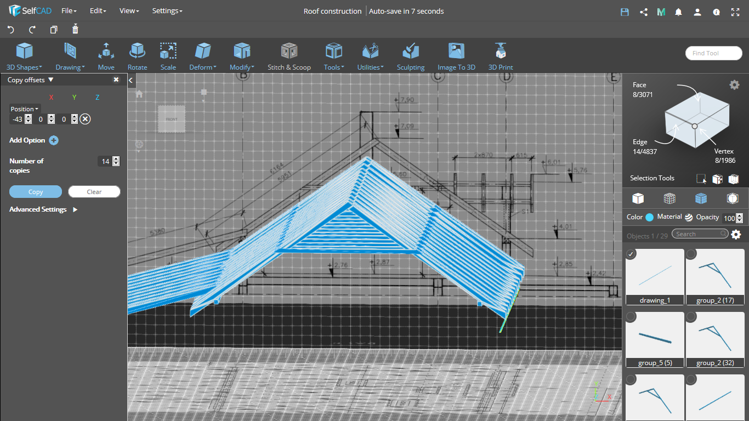Toggle the marquee selection tool
The height and width of the screenshot is (421, 749).
pyautogui.click(x=701, y=179)
